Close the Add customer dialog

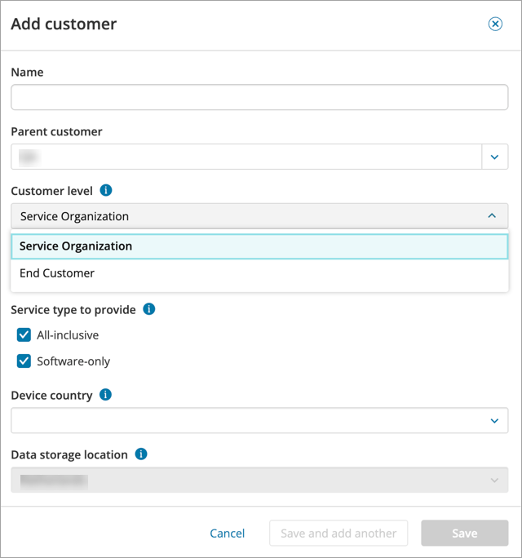click(495, 24)
